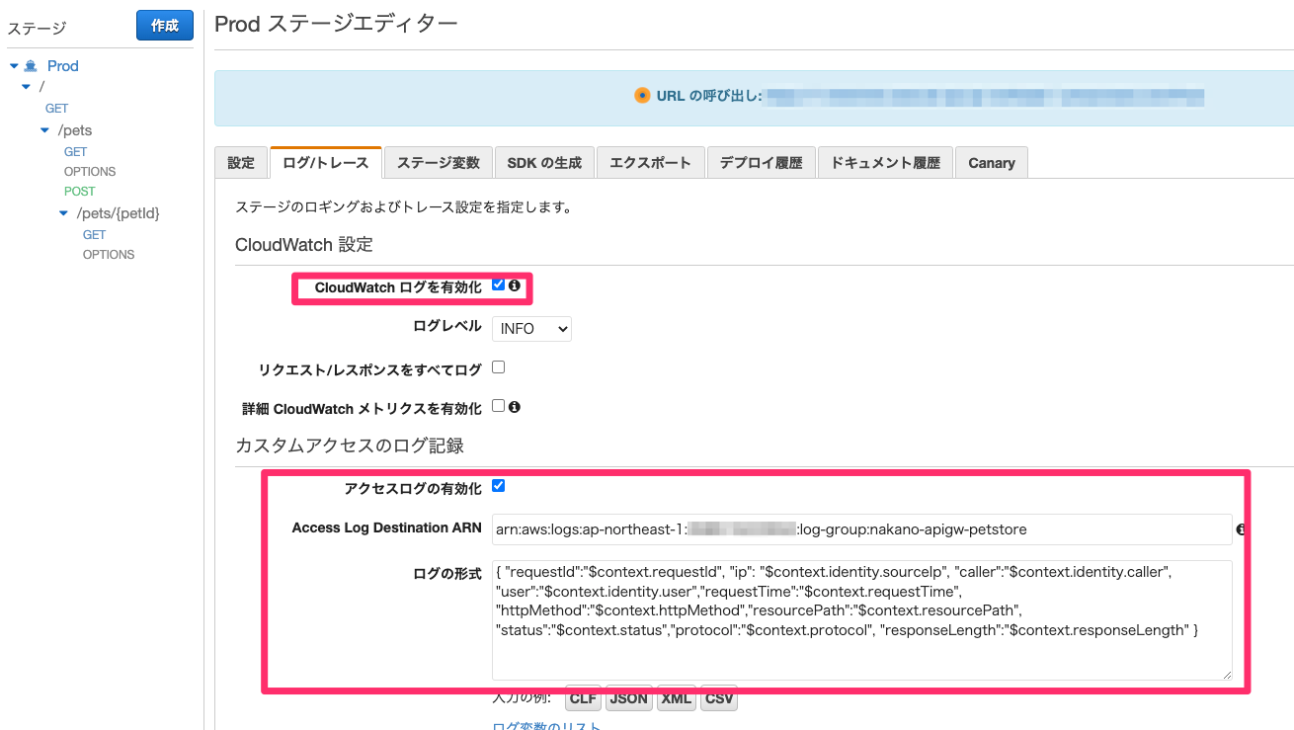Click the Prod stage icon in tree
Screen dimensions: 1294x730
pyautogui.click(x=30, y=66)
